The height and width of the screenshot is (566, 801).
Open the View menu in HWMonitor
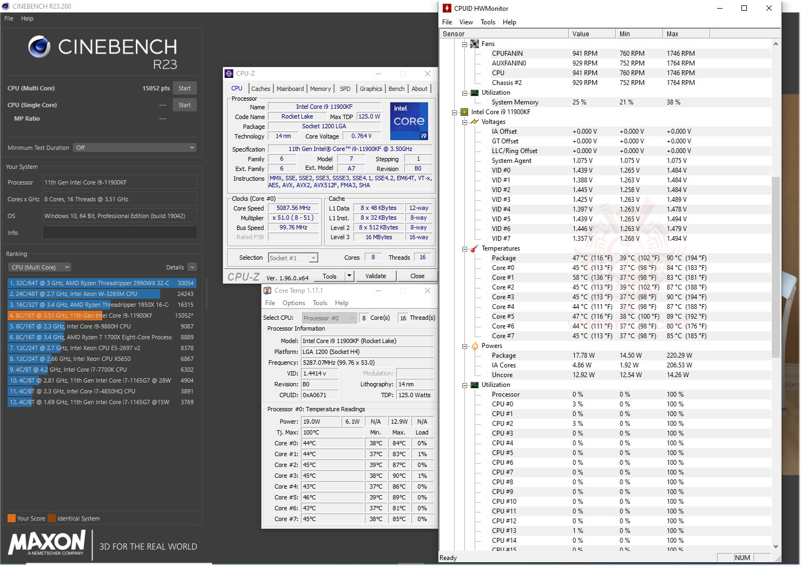pyautogui.click(x=466, y=22)
